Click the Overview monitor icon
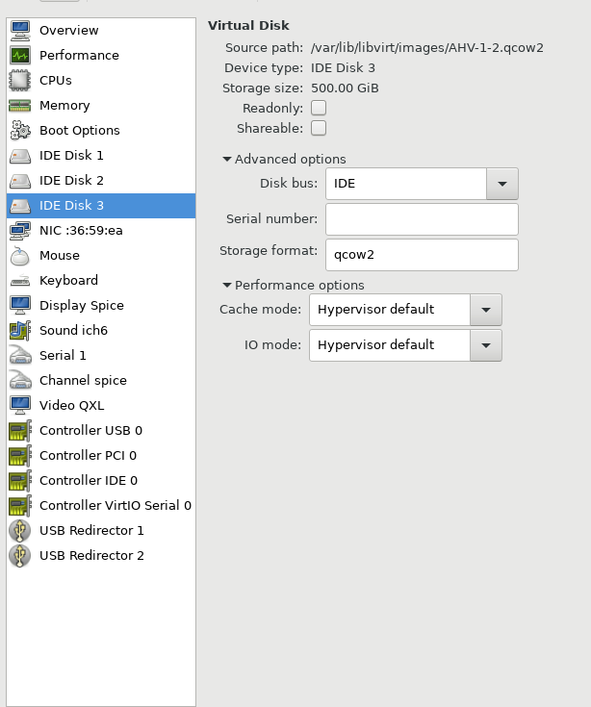 (20, 30)
